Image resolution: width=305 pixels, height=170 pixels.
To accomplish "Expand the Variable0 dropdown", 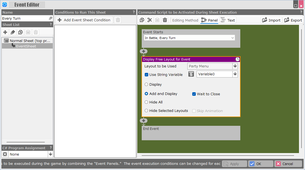I will pos(235,74).
